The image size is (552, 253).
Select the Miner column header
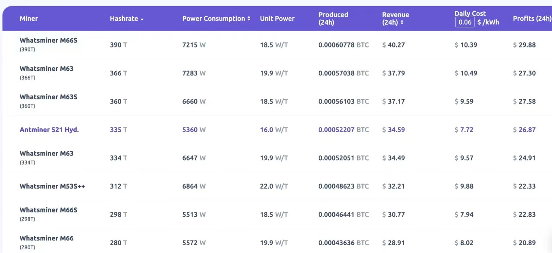pyautogui.click(x=28, y=19)
